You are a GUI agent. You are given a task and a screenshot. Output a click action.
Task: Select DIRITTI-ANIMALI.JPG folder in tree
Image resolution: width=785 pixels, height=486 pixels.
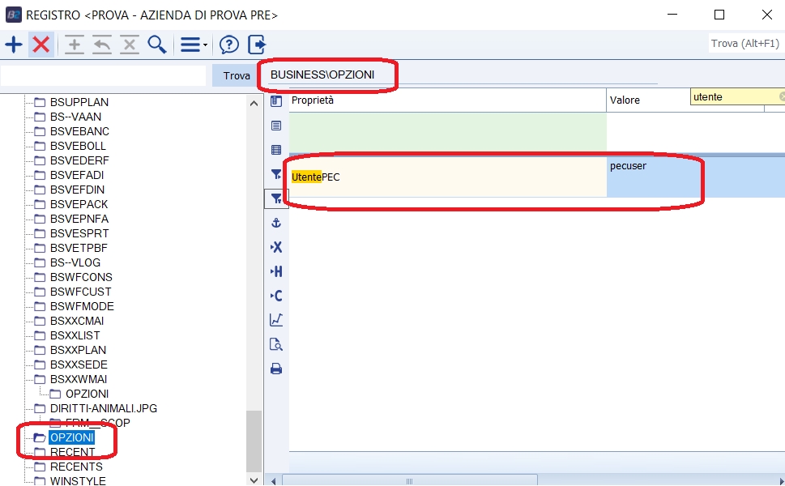[x=104, y=408]
